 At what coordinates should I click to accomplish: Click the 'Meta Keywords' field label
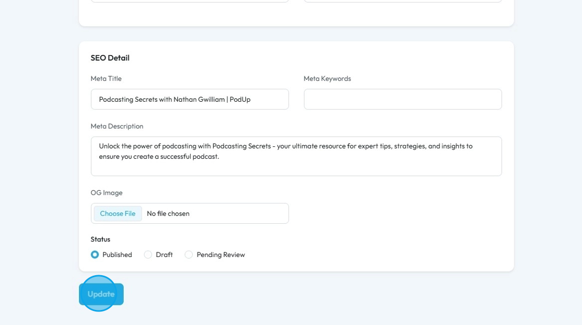click(x=327, y=79)
